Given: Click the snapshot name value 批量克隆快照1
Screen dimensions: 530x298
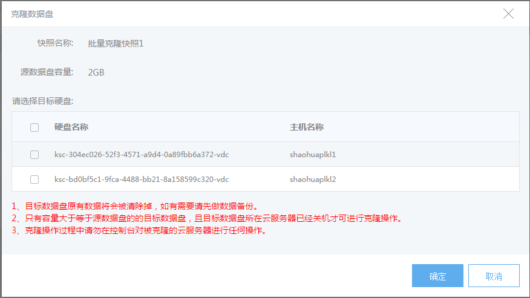Looking at the screenshot, I should [x=116, y=44].
